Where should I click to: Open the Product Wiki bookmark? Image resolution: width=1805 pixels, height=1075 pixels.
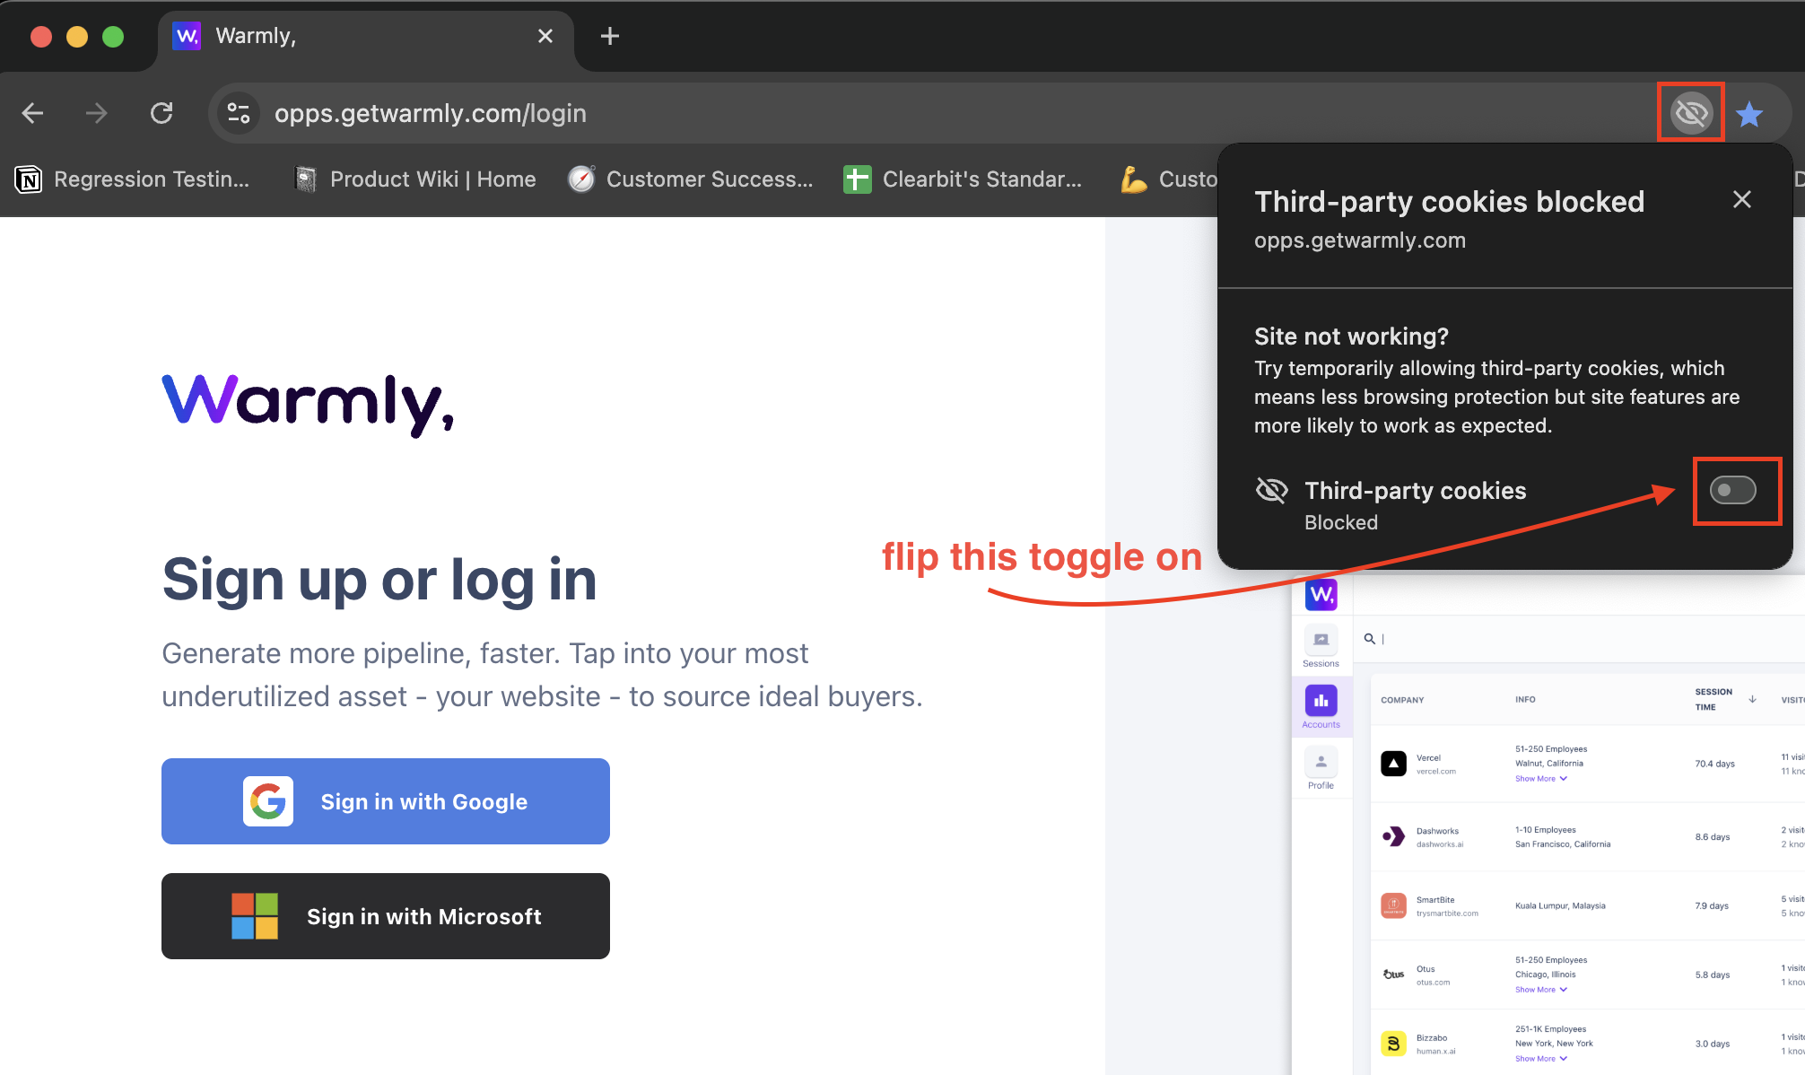coord(414,179)
